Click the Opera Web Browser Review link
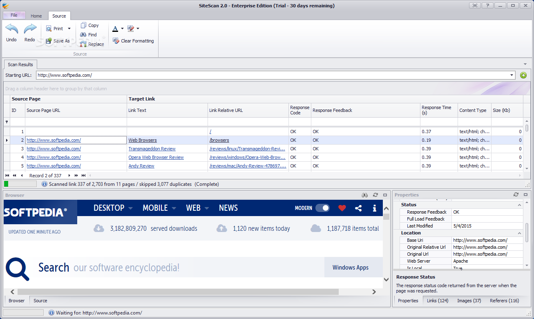The width and height of the screenshot is (534, 319). click(x=156, y=157)
